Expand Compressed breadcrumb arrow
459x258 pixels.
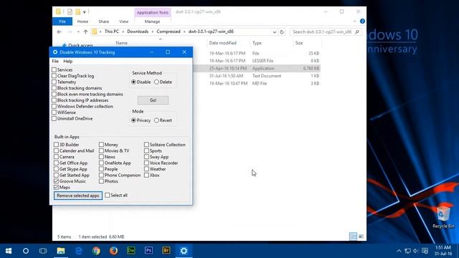[184, 32]
